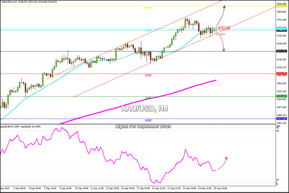
Task: Click the 25 Sep 20:00 time label
Action: (x=220, y=188)
